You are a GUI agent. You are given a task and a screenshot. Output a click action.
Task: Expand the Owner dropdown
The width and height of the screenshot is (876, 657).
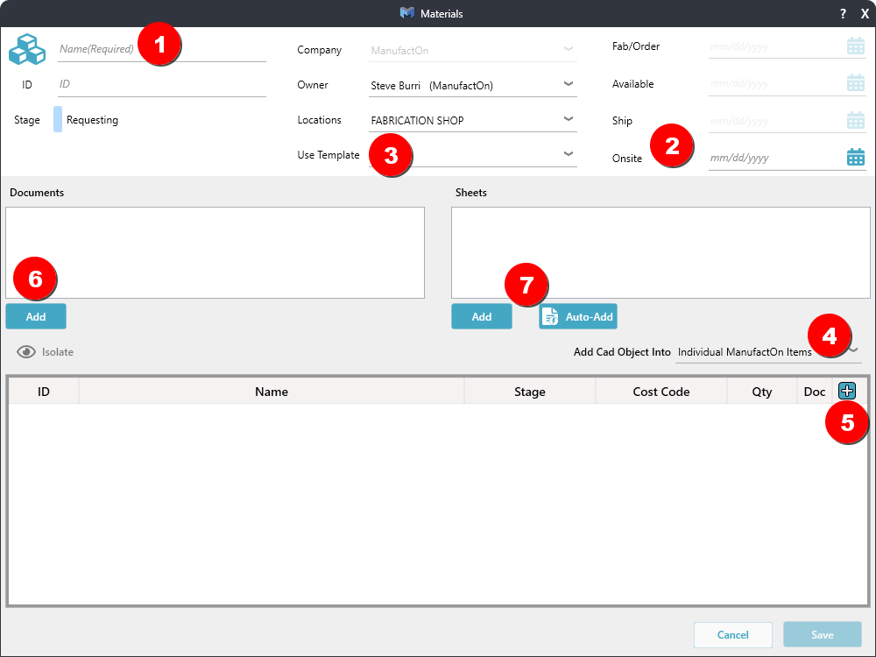pos(569,84)
